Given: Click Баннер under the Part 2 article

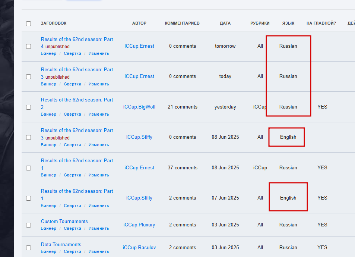Looking at the screenshot, I should point(48,114).
